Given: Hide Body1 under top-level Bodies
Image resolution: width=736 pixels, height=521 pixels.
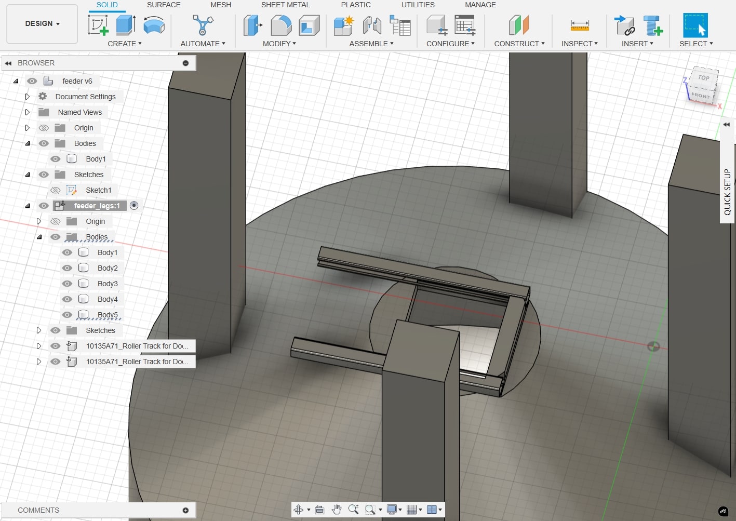Looking at the screenshot, I should pyautogui.click(x=56, y=159).
